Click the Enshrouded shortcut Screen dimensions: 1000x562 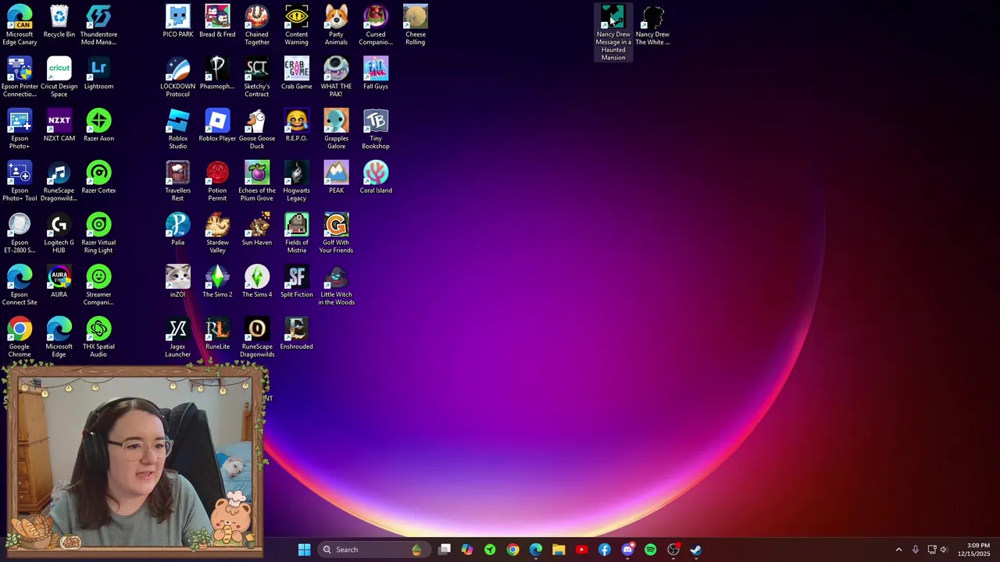pyautogui.click(x=296, y=334)
